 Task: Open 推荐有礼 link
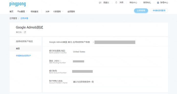pyautogui.click(x=147, y=3)
